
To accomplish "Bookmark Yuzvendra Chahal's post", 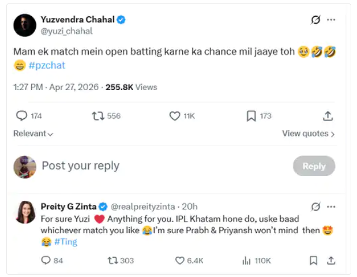I will coord(251,116).
